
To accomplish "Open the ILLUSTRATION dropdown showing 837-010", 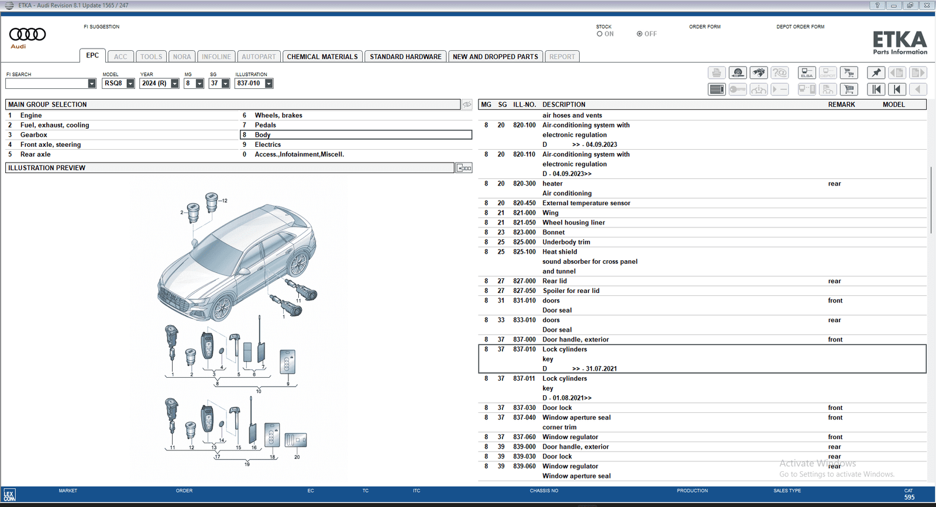I will pyautogui.click(x=269, y=84).
